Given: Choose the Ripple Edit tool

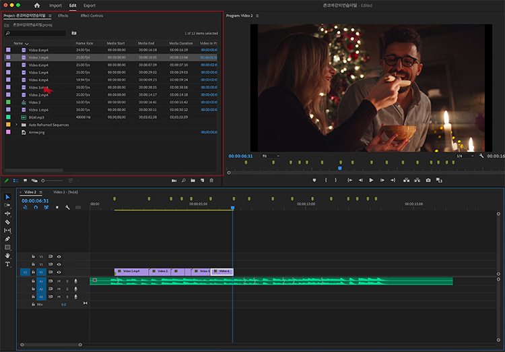Looking at the screenshot, I should pyautogui.click(x=7, y=214).
